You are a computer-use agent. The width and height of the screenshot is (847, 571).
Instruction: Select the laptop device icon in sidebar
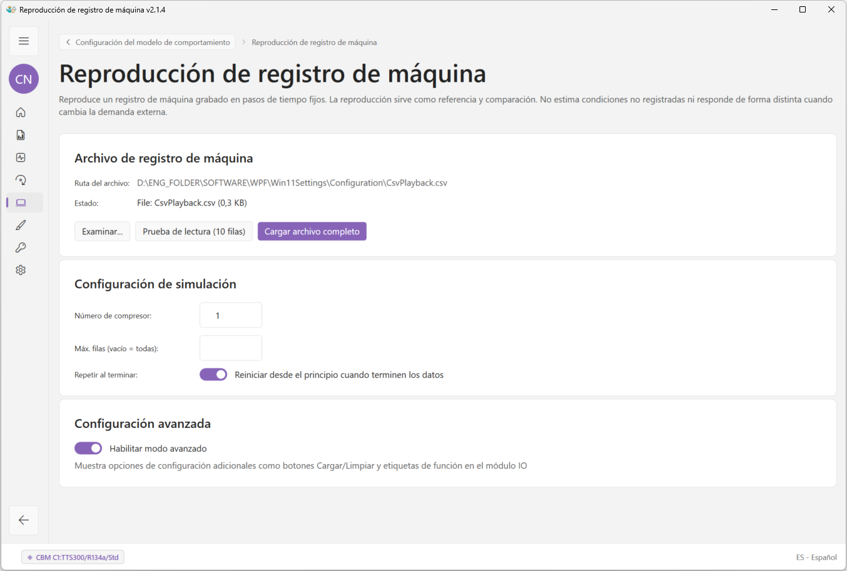coord(21,202)
